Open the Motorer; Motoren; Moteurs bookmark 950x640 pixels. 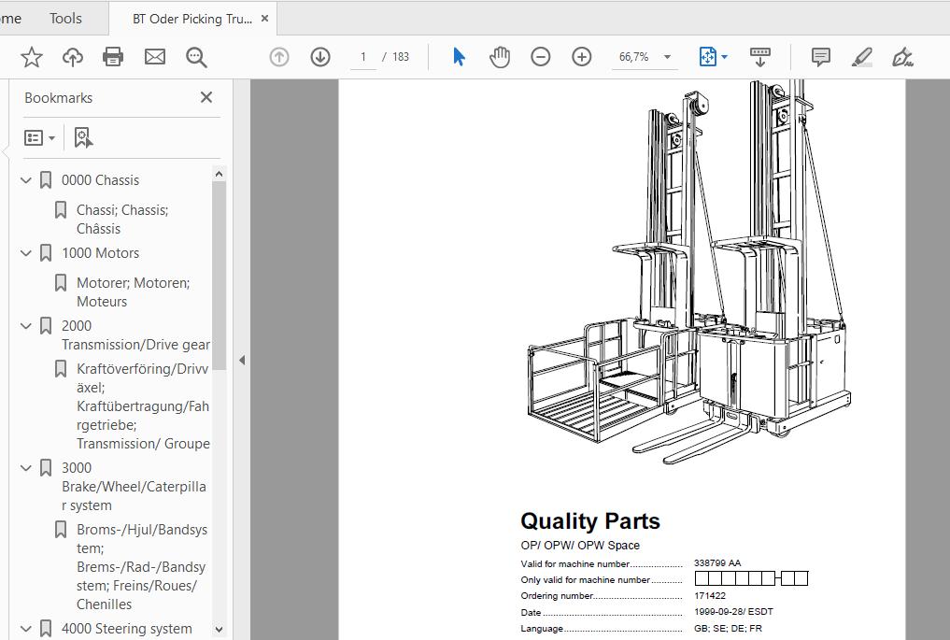133,292
